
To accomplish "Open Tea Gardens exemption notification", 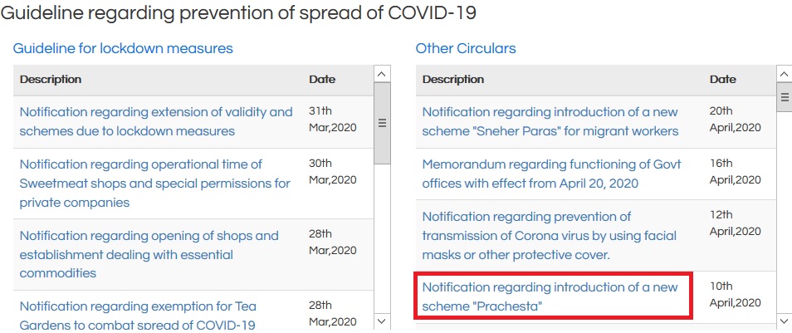I will [x=137, y=315].
